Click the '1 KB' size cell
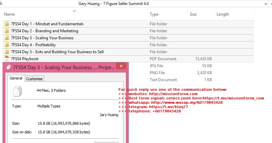272x143 pixels. point(208,80)
